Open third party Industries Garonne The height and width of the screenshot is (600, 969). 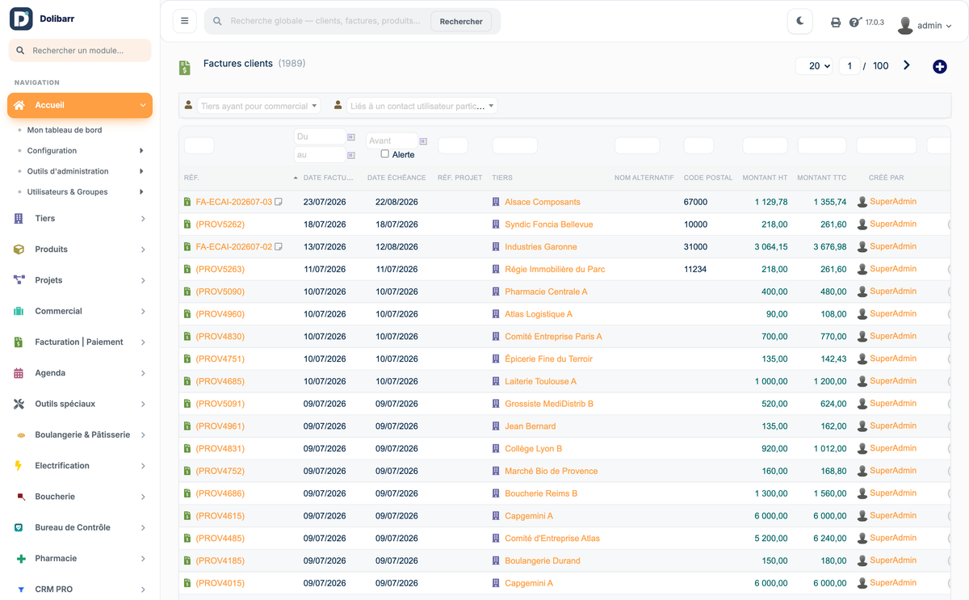tap(543, 247)
